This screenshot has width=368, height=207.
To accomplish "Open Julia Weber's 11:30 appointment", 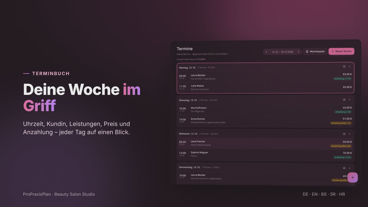I will tap(266, 87).
